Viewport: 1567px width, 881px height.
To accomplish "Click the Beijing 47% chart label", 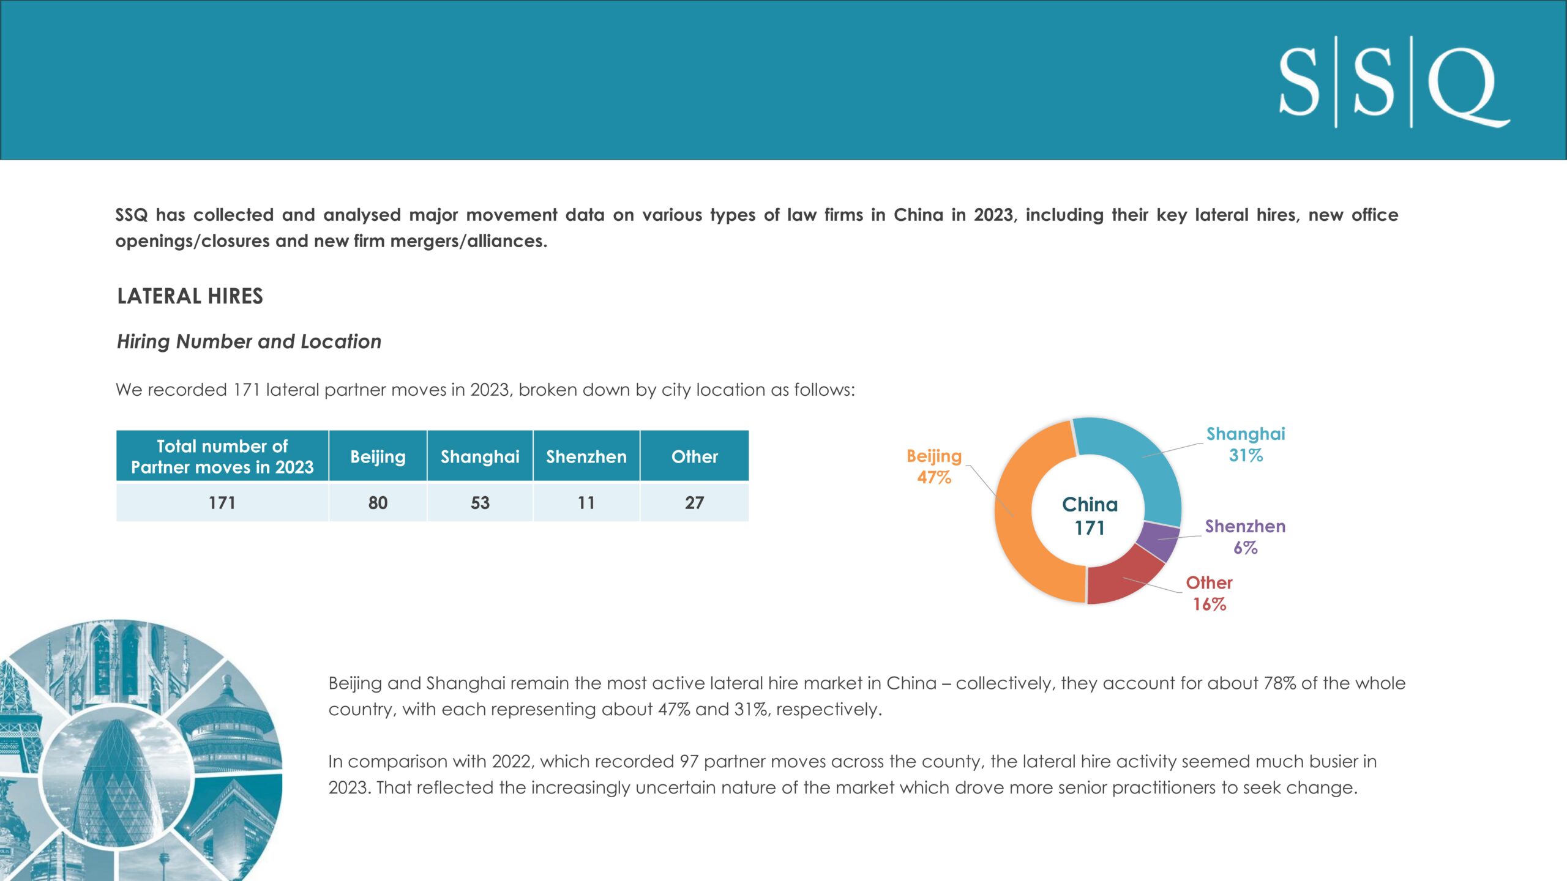I will point(934,466).
